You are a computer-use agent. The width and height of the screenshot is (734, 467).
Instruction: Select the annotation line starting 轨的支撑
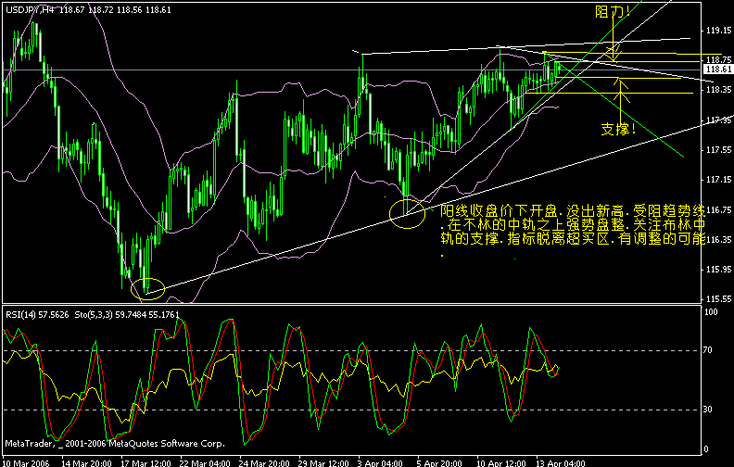click(x=572, y=239)
